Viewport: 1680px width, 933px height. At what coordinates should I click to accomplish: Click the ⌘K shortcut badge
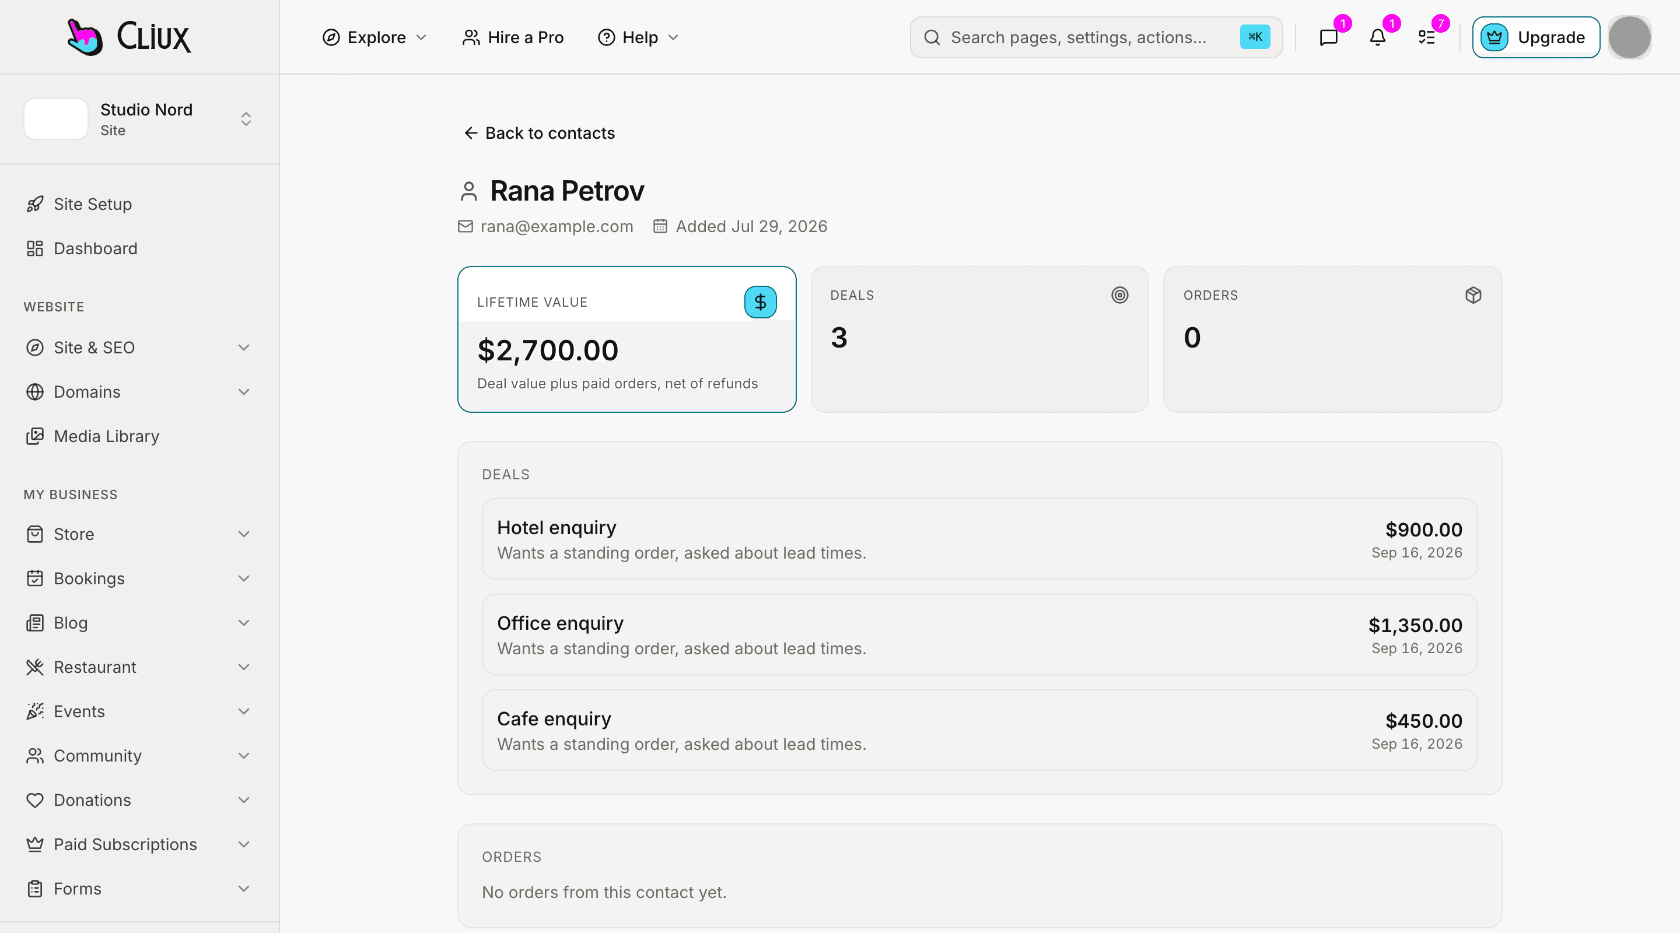[1255, 37]
